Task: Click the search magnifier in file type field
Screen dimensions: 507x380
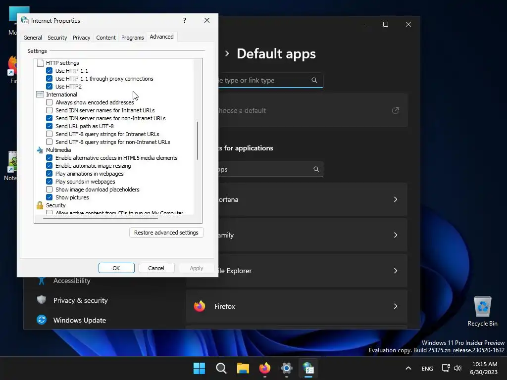Action: [x=314, y=80]
